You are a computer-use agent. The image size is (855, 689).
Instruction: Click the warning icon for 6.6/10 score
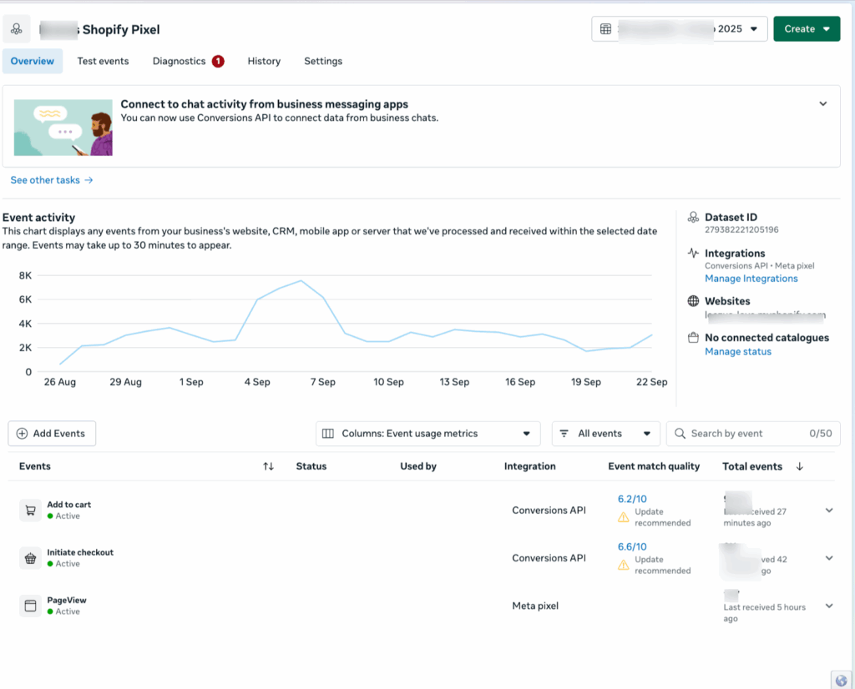pos(623,565)
